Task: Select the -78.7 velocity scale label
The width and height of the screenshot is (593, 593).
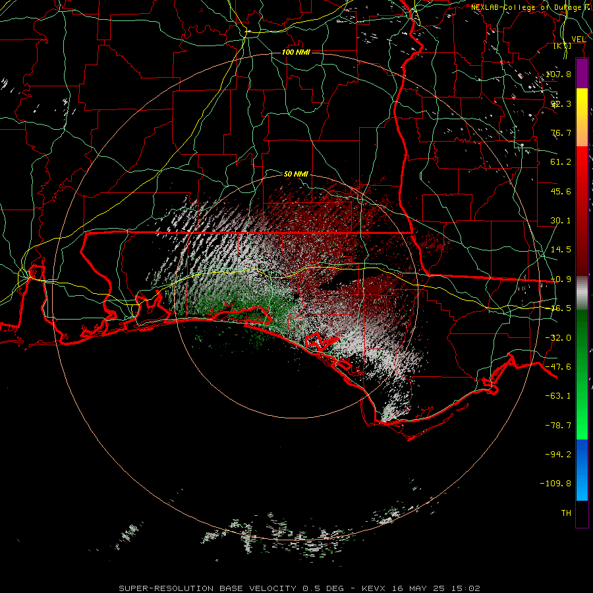Action: click(558, 426)
